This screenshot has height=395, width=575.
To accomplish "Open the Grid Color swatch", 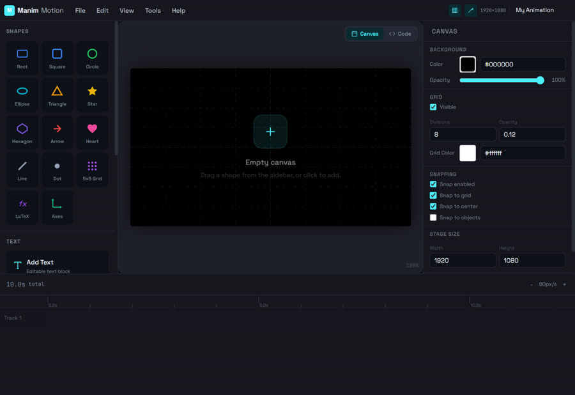I will [468, 153].
